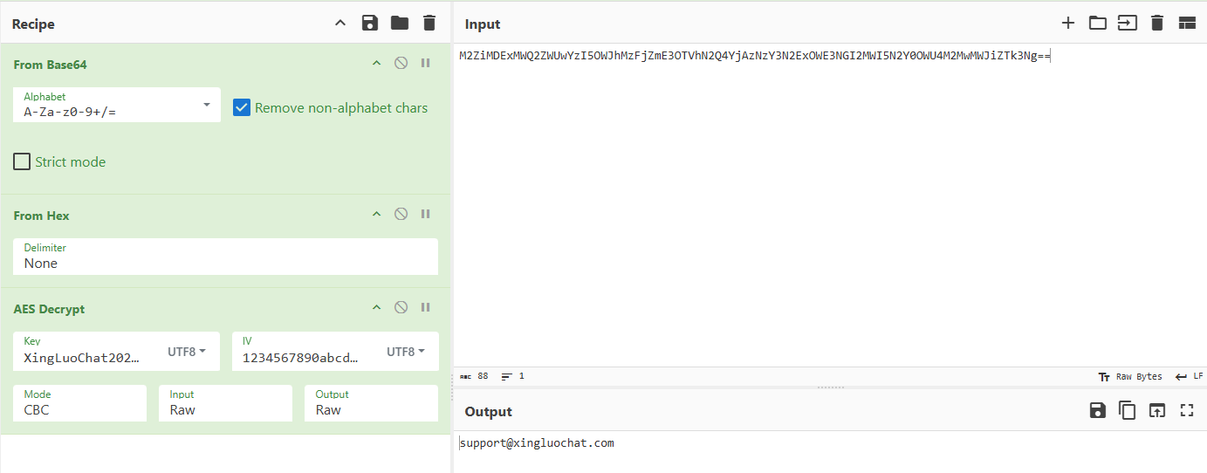Image resolution: width=1207 pixels, height=473 pixels.
Task: Change Key encoding UTF8 dropdown
Action: tap(187, 352)
